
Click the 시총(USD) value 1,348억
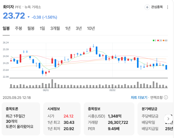(115, 116)
